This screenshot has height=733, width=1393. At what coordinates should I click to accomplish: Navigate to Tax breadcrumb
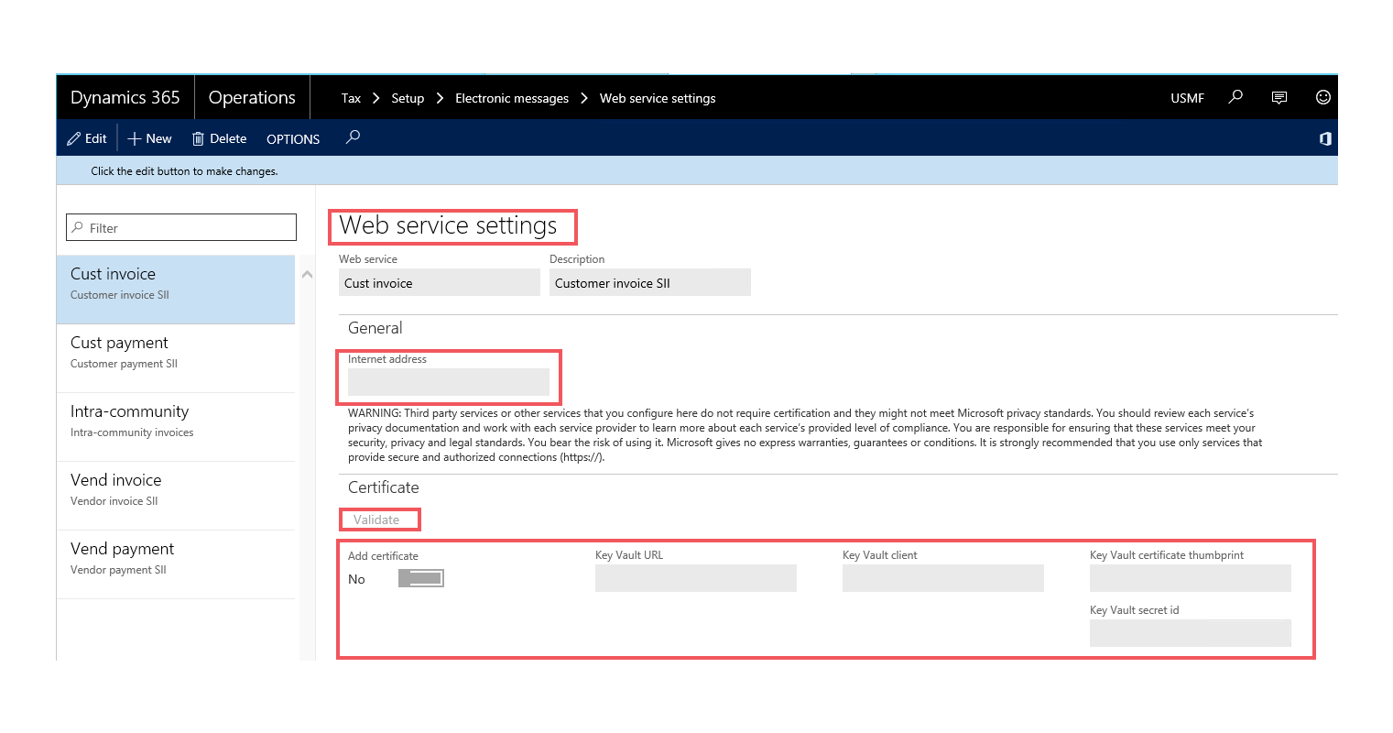click(x=351, y=98)
